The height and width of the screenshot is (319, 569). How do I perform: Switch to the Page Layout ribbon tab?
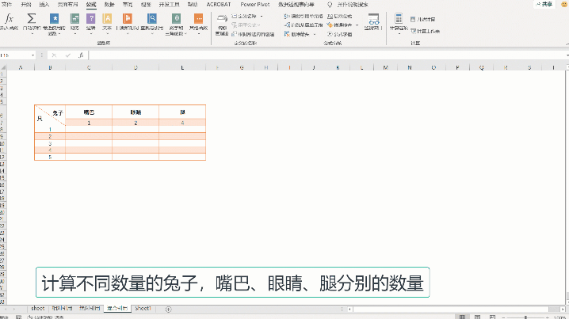point(67,4)
